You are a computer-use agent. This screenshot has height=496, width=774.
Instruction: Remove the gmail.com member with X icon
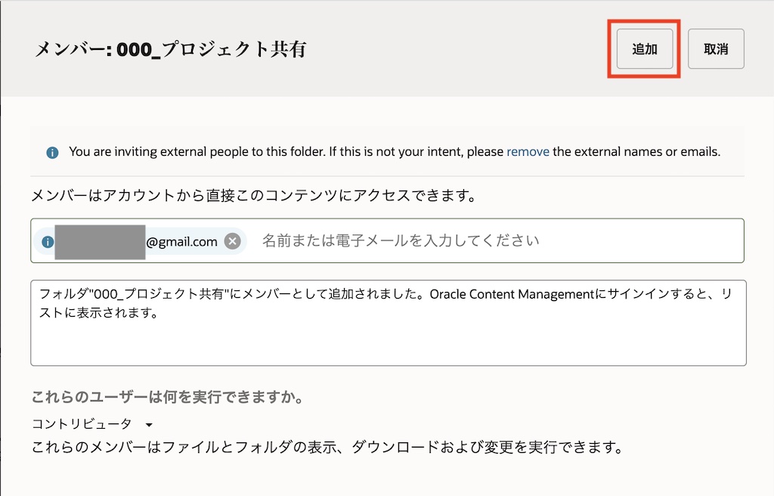(x=232, y=241)
